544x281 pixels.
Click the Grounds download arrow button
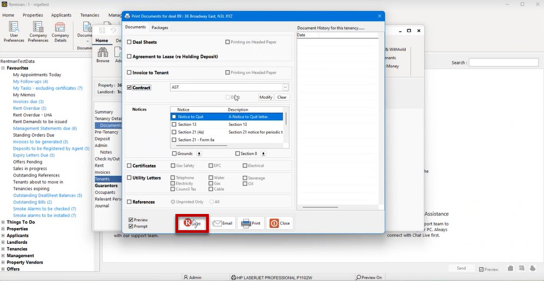199,153
